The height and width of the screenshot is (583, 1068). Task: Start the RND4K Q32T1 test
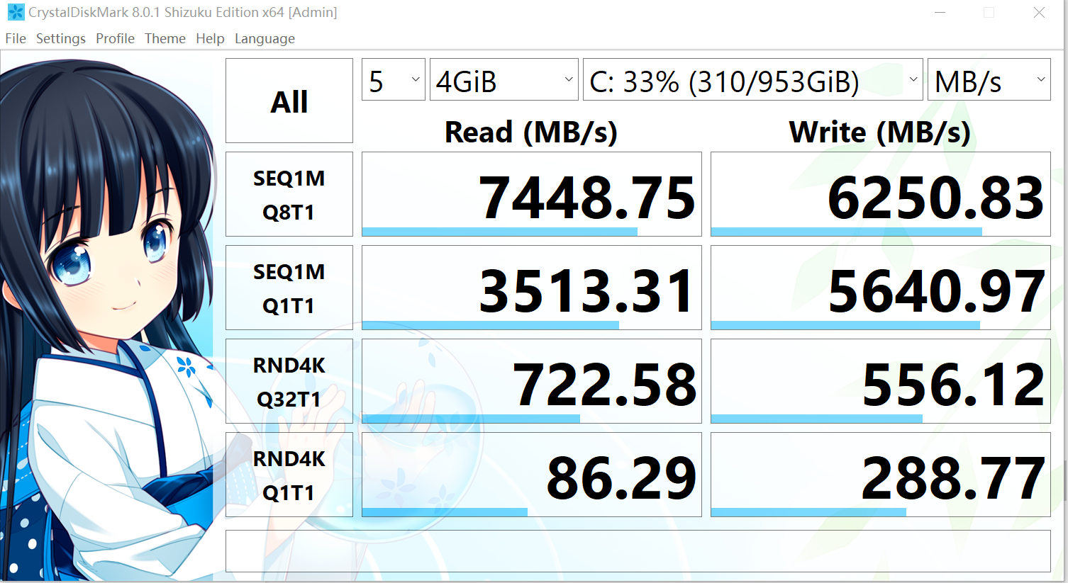[x=289, y=380]
